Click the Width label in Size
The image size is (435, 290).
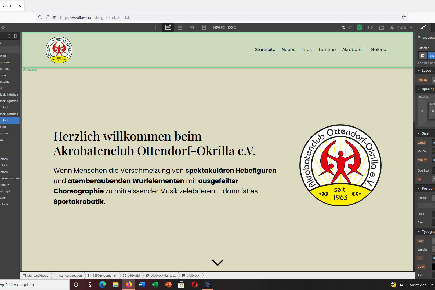coord(422,143)
